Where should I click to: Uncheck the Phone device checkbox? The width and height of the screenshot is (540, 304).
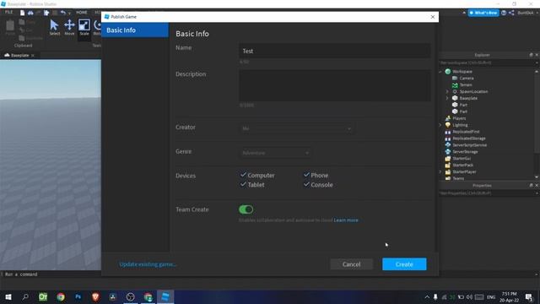click(x=306, y=175)
